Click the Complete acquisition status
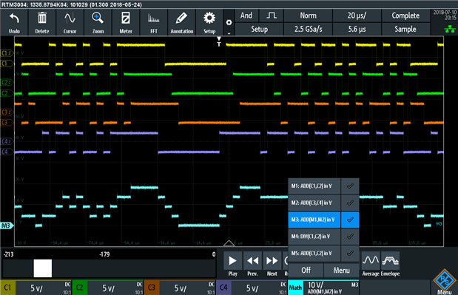This screenshot has height=295, width=458. point(405,16)
